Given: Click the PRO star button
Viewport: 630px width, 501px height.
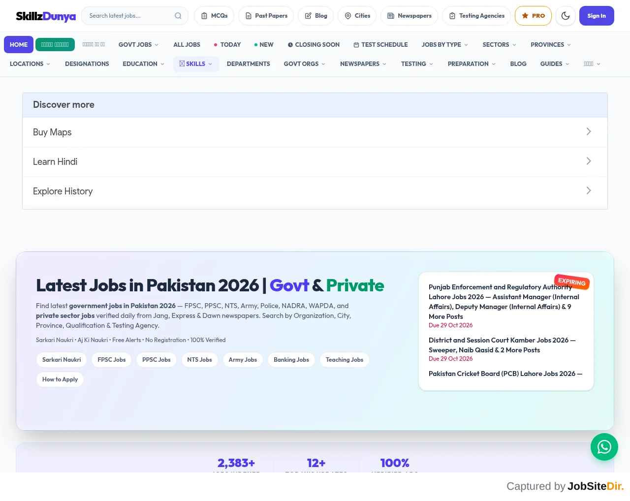Looking at the screenshot, I should click(533, 16).
